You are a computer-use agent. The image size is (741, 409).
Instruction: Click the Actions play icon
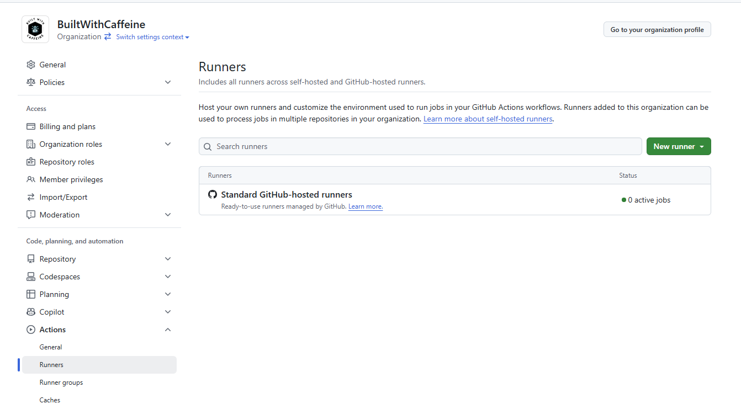click(31, 330)
